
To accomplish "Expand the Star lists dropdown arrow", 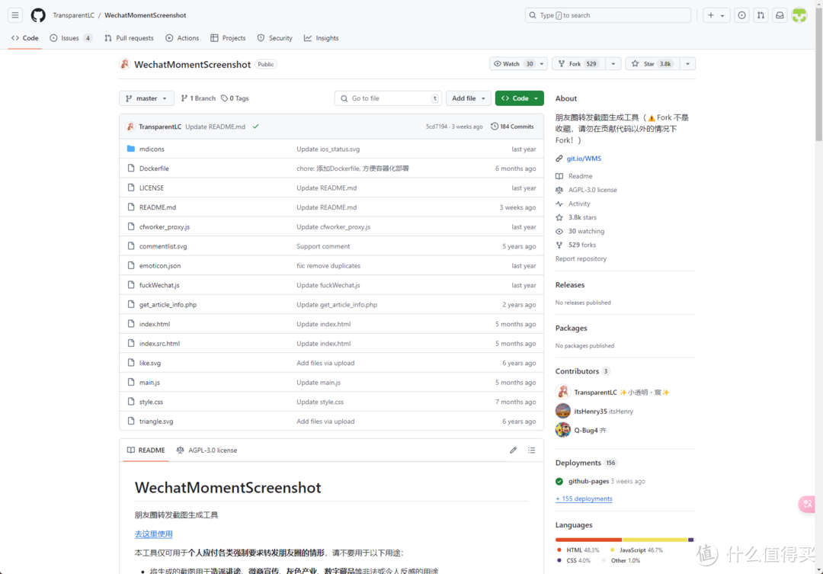I will [x=687, y=63].
